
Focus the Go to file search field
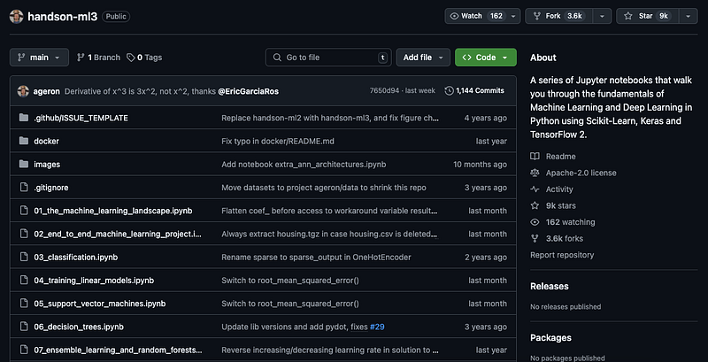[328, 58]
